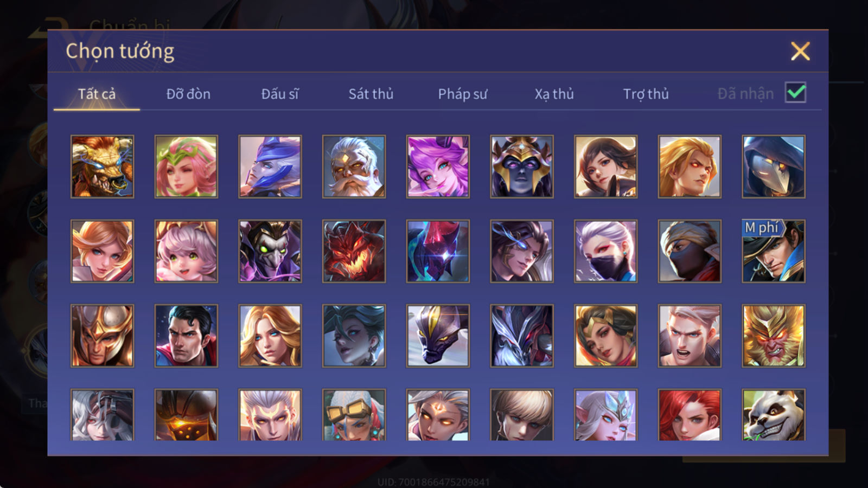868x488 pixels.
Task: Pick the white-bearded old man hero
Action: [x=354, y=166]
